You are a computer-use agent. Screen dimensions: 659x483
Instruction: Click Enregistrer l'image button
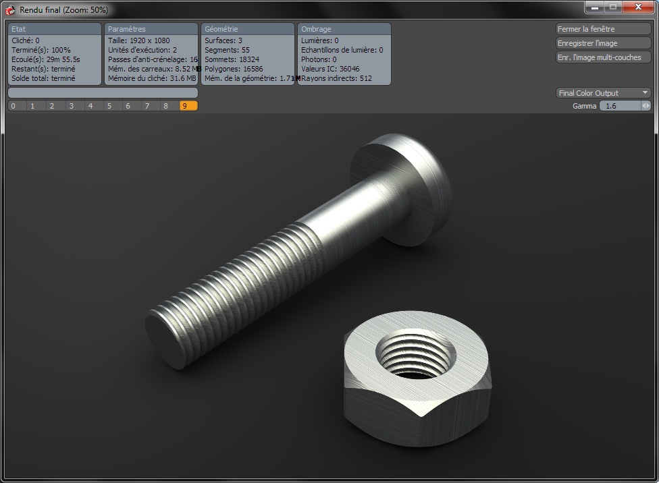click(x=603, y=43)
